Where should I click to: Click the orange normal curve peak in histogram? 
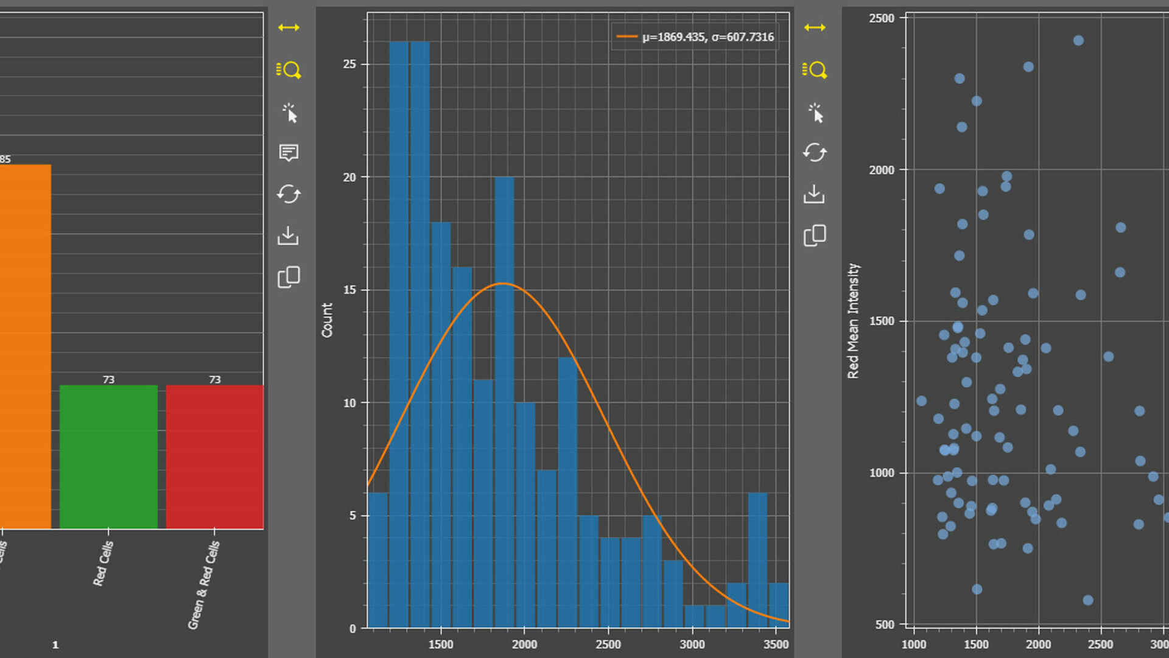pyautogui.click(x=503, y=284)
